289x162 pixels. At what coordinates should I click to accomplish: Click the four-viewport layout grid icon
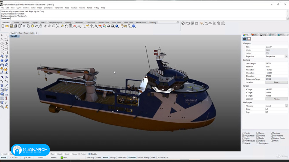(x=70, y=26)
